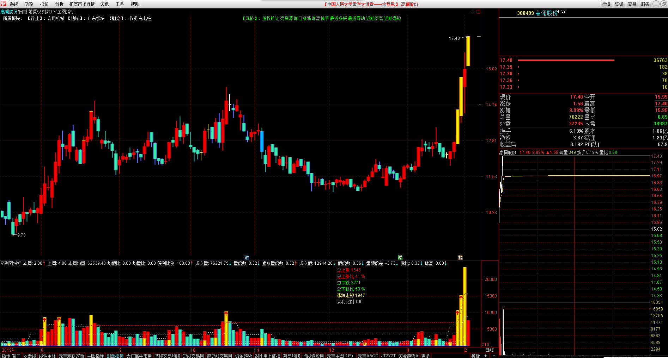The image size is (668, 358).
Task: Click the blue 财 marker on the chart
Action: pos(247,258)
